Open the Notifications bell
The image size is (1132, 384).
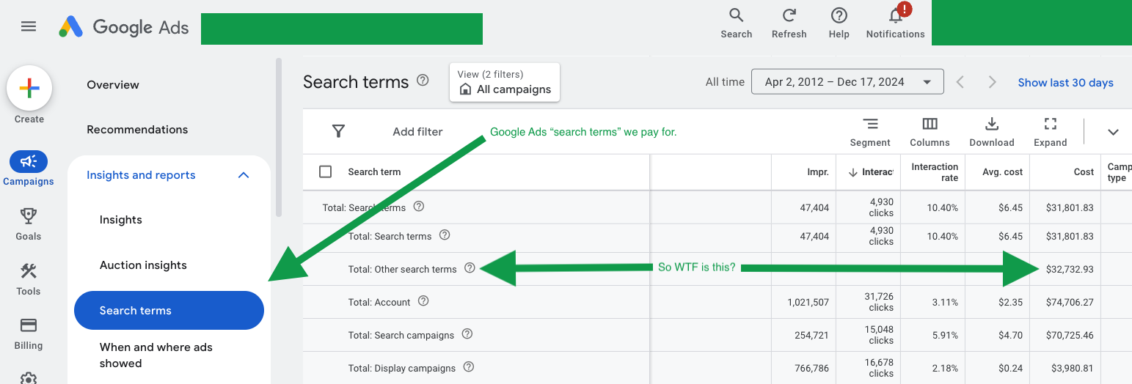(x=895, y=23)
